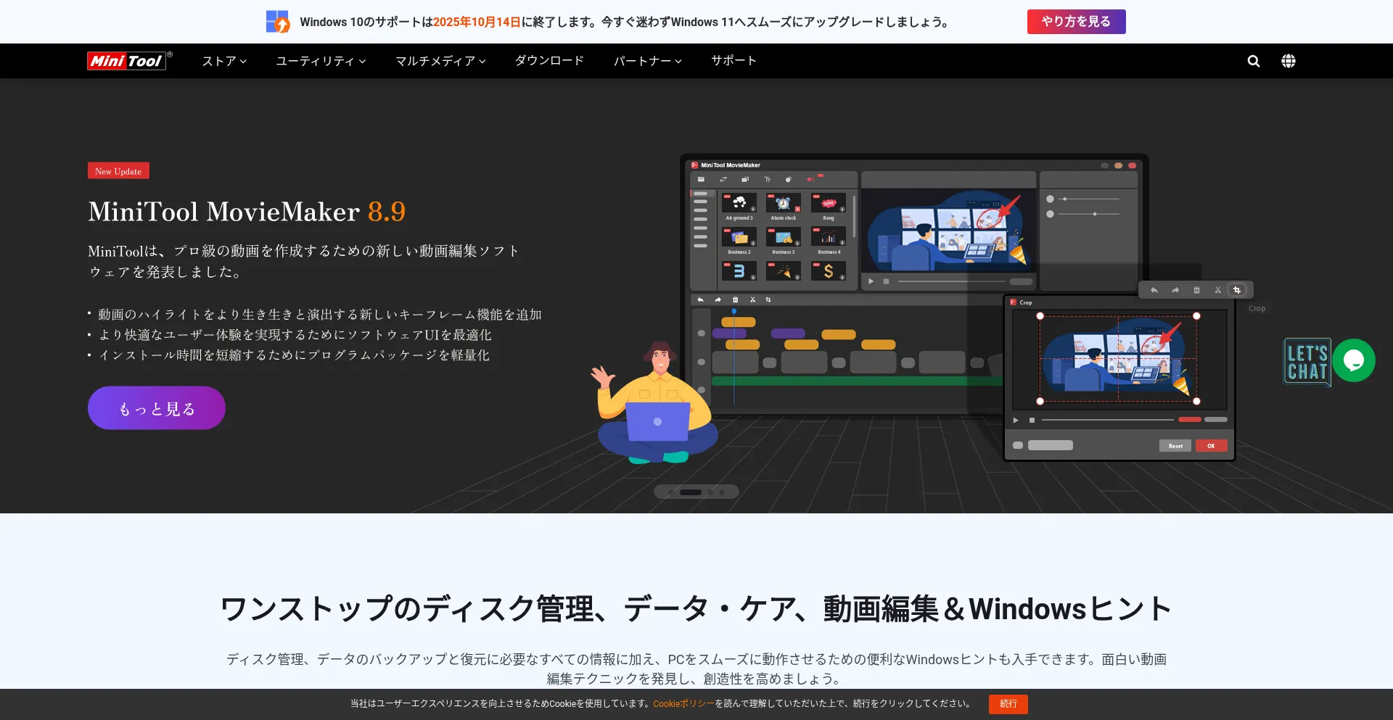Select the fourth carousel dot
The width and height of the screenshot is (1393, 720).
[722, 492]
